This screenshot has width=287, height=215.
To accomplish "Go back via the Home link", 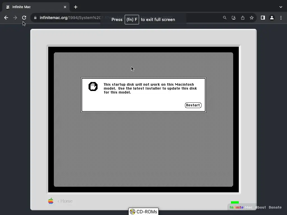I will pyautogui.click(x=65, y=201).
